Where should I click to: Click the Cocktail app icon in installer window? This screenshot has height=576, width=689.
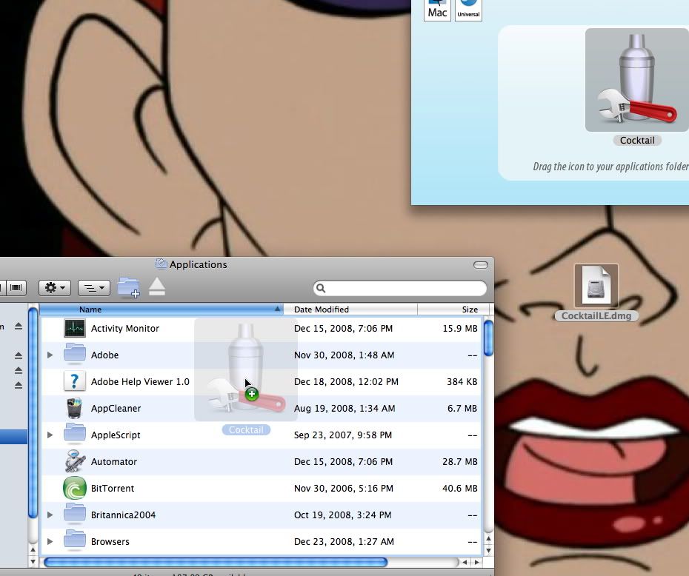pos(636,80)
